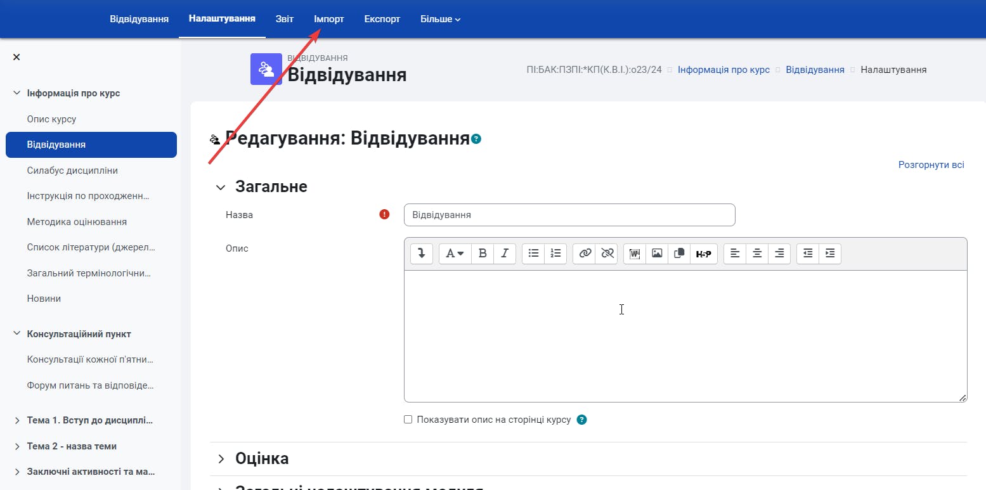Open Методика оцінювання in sidebar
The image size is (986, 490).
[77, 222]
